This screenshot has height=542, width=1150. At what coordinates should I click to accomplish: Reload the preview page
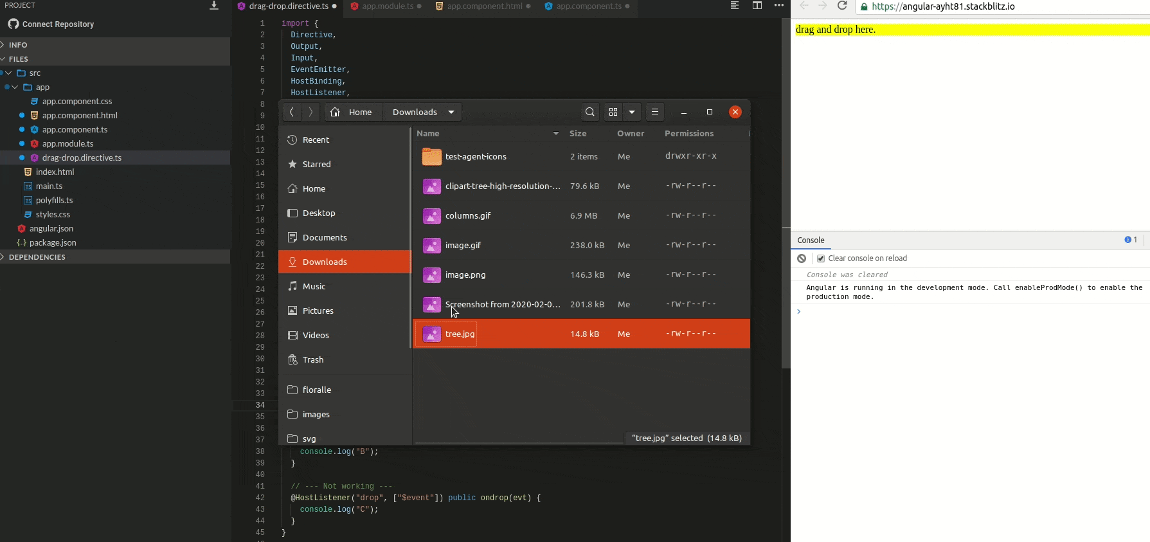[842, 6]
